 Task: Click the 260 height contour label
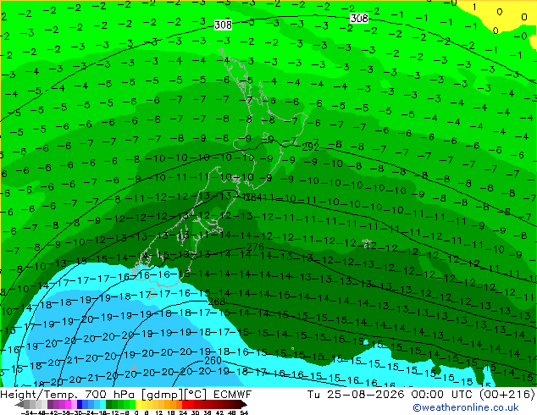point(213,361)
